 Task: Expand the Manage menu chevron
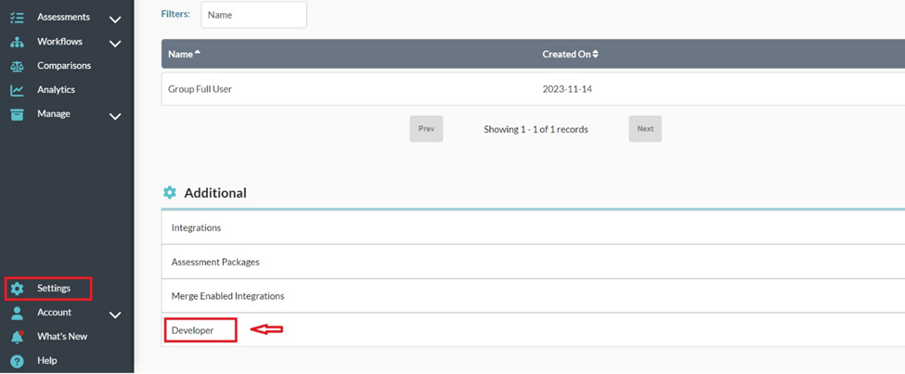[x=115, y=116]
